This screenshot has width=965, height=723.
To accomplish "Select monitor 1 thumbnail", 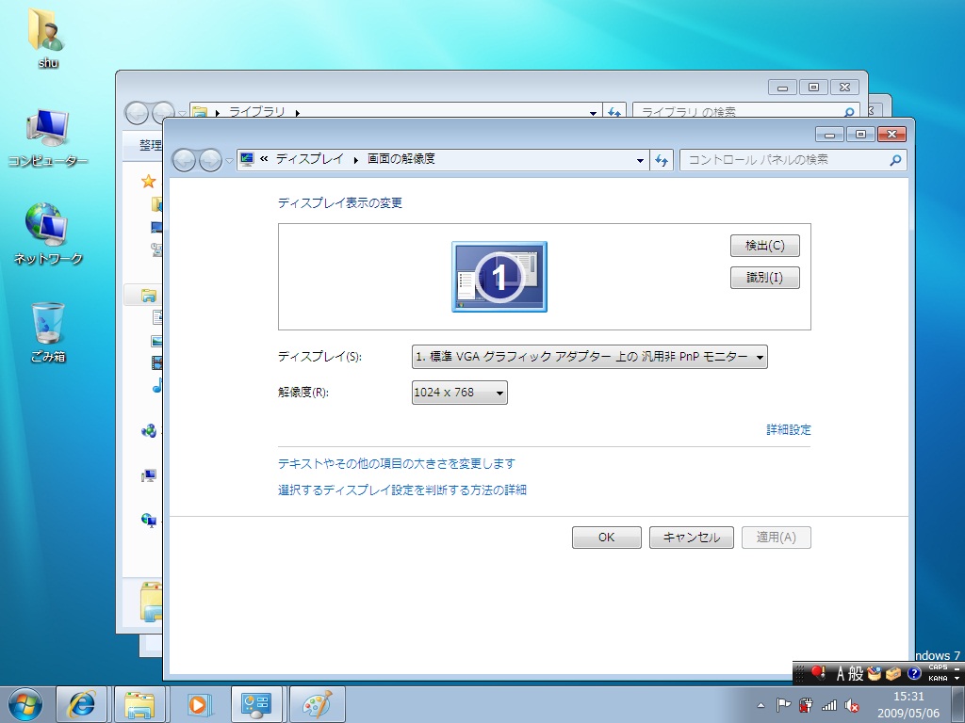I will click(499, 277).
